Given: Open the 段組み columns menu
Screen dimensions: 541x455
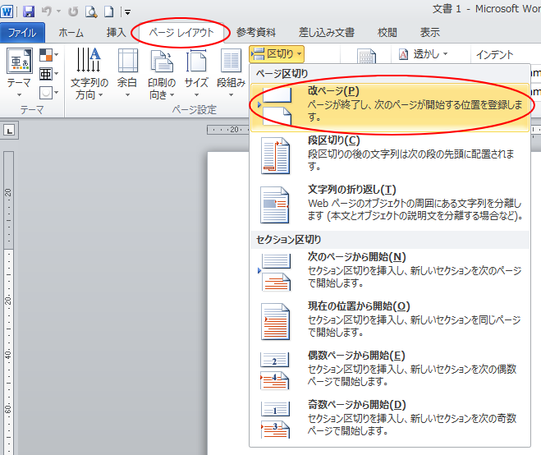Looking at the screenshot, I should pos(231,74).
